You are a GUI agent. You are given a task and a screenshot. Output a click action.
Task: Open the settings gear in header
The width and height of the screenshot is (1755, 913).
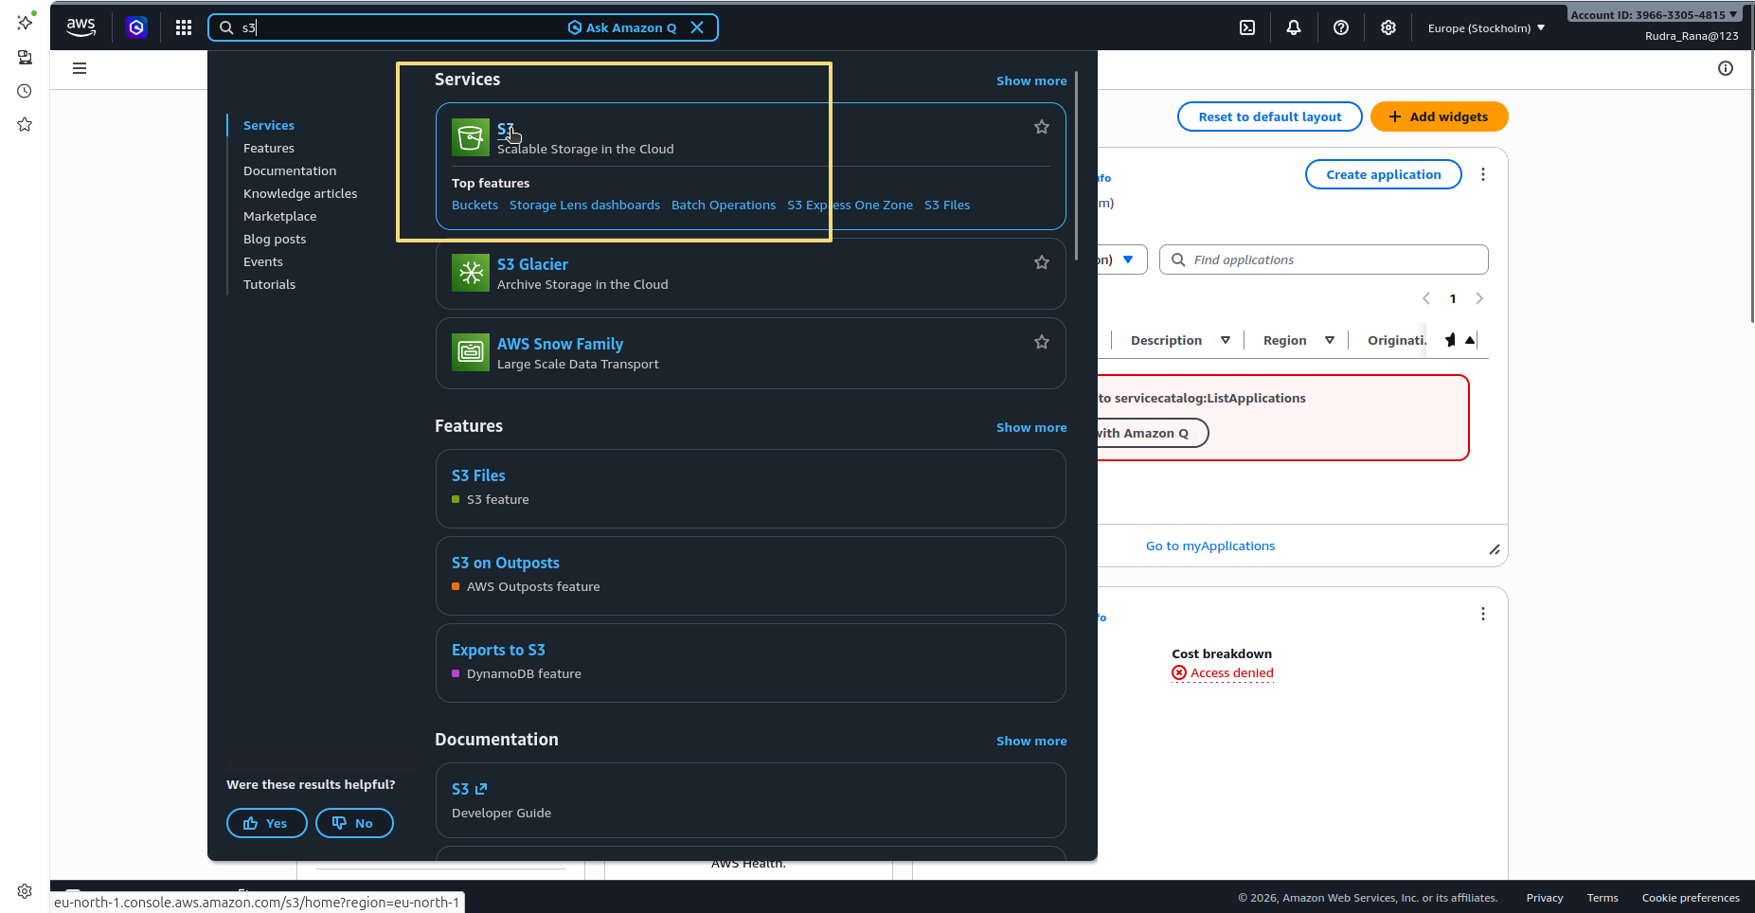(x=1388, y=27)
